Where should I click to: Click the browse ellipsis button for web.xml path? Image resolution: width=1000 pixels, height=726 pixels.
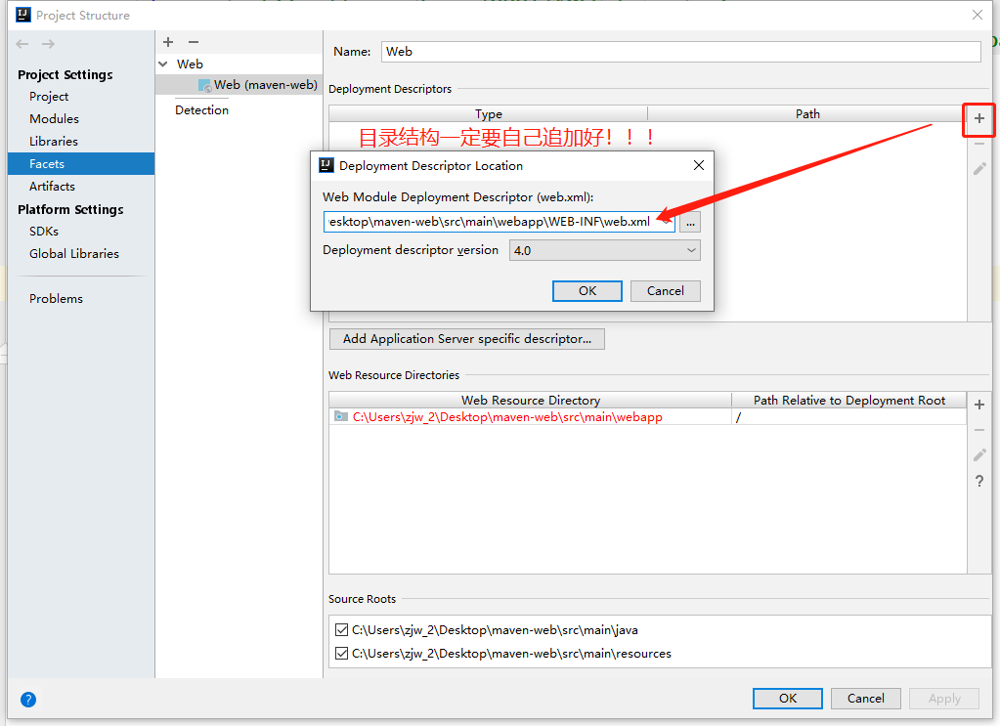coord(690,222)
